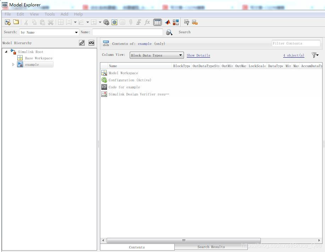The height and width of the screenshot is (252, 325).
Task: Click the MATLAB logo toolbar icon
Action: tap(168, 22)
